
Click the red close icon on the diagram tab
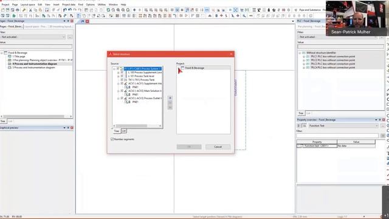pos(88,21)
